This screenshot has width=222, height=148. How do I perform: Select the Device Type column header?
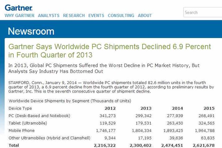(20, 108)
